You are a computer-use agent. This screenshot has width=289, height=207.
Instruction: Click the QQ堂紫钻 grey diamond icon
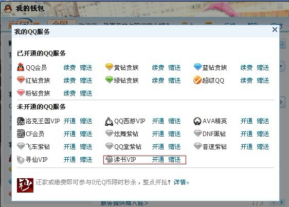109,146
